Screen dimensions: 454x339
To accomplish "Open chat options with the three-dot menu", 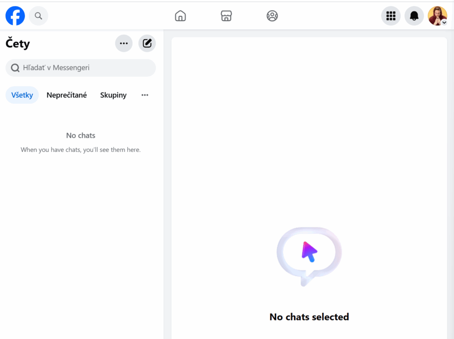I will point(124,43).
